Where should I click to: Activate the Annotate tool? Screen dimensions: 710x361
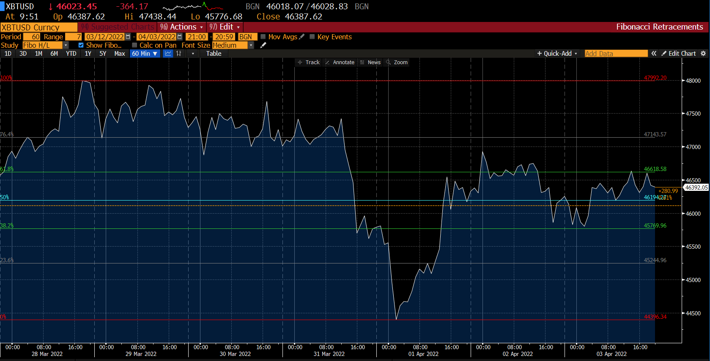click(340, 62)
